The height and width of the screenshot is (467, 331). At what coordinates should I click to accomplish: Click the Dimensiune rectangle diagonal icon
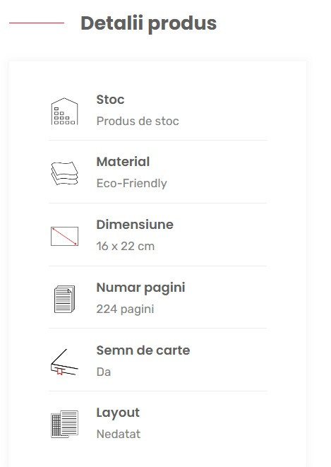[64, 236]
